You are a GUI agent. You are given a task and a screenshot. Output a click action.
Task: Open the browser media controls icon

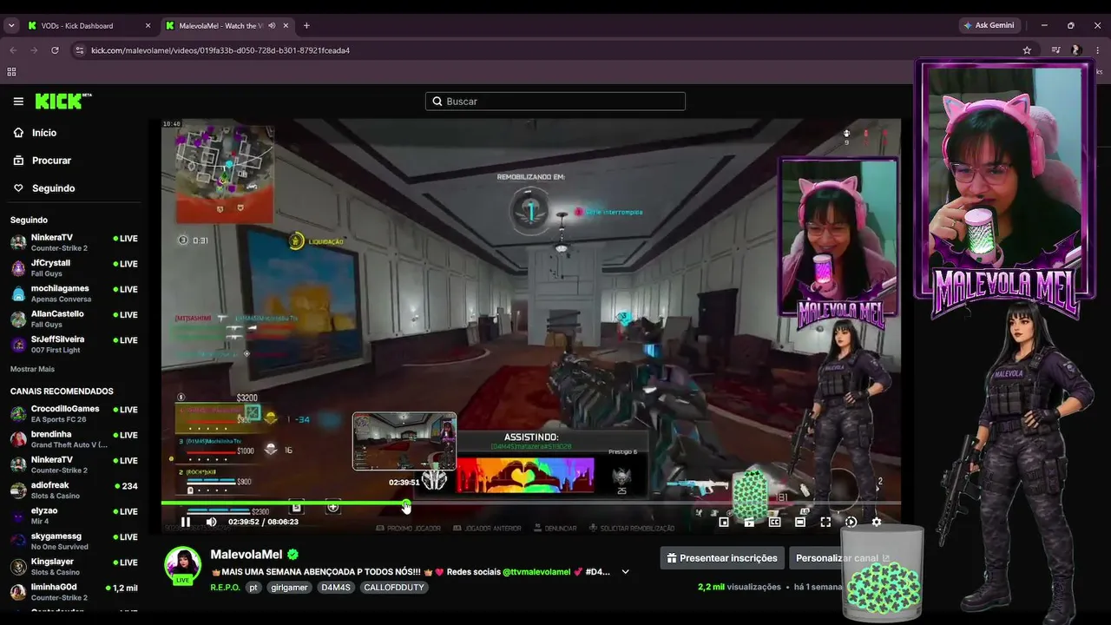tap(1055, 50)
